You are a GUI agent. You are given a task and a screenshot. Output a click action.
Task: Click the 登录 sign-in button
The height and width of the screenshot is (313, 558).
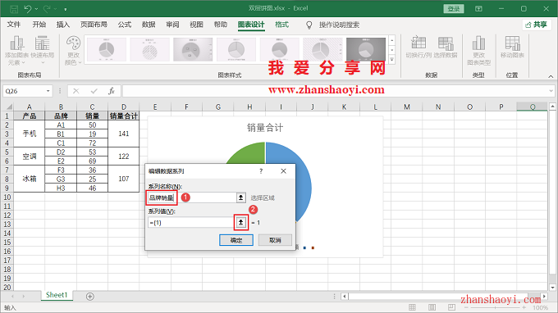click(x=453, y=8)
